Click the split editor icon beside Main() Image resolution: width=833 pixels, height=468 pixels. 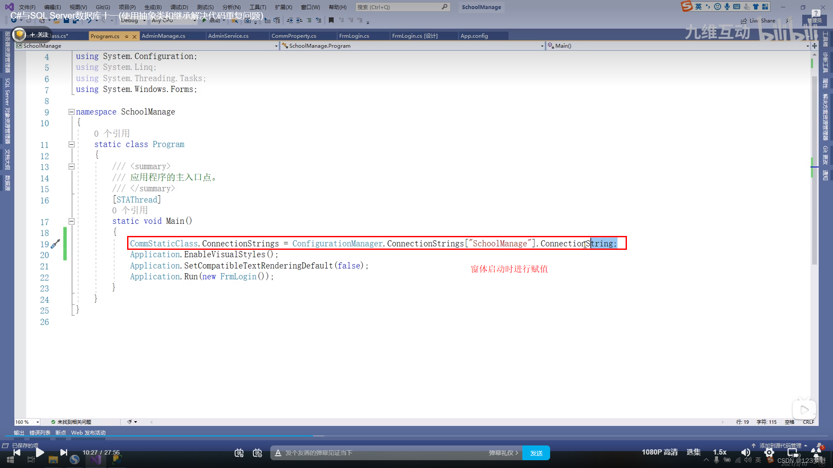[x=814, y=46]
